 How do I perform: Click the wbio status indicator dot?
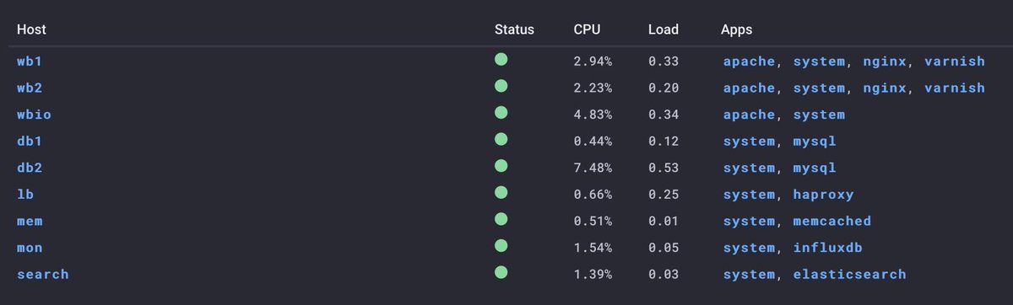(501, 113)
